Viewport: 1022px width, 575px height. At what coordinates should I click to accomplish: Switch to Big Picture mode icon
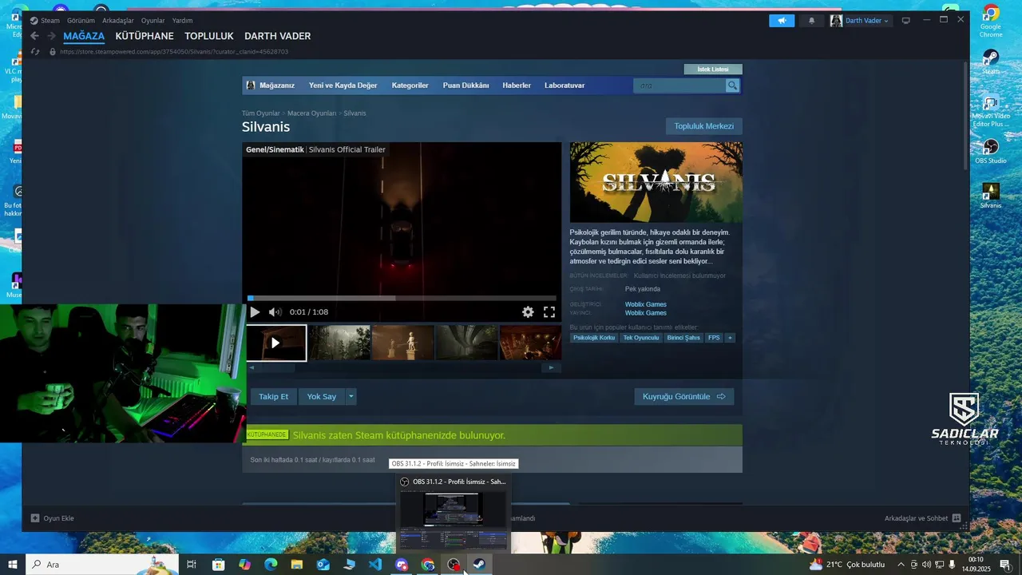(905, 21)
